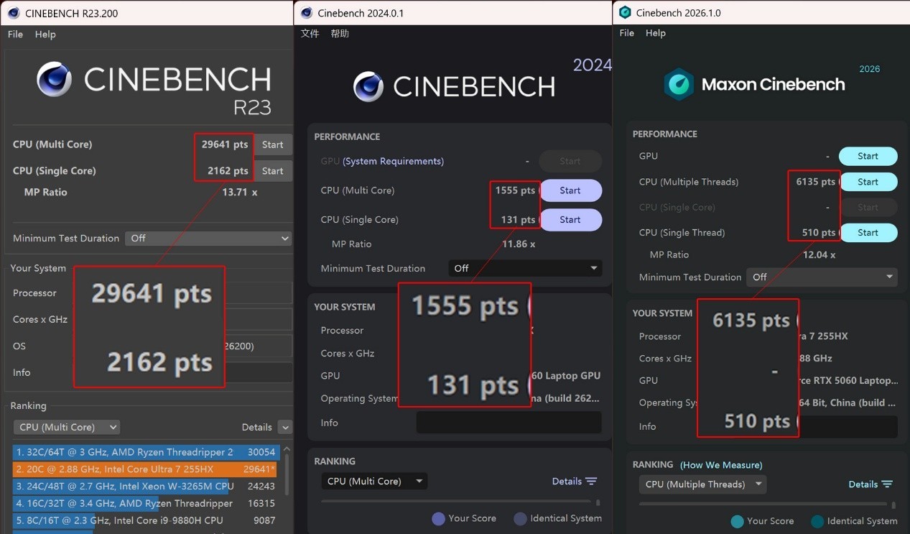The width and height of the screenshot is (910, 534).
Task: Click the Details filter icon in Cinebench 2024
Action: [591, 482]
